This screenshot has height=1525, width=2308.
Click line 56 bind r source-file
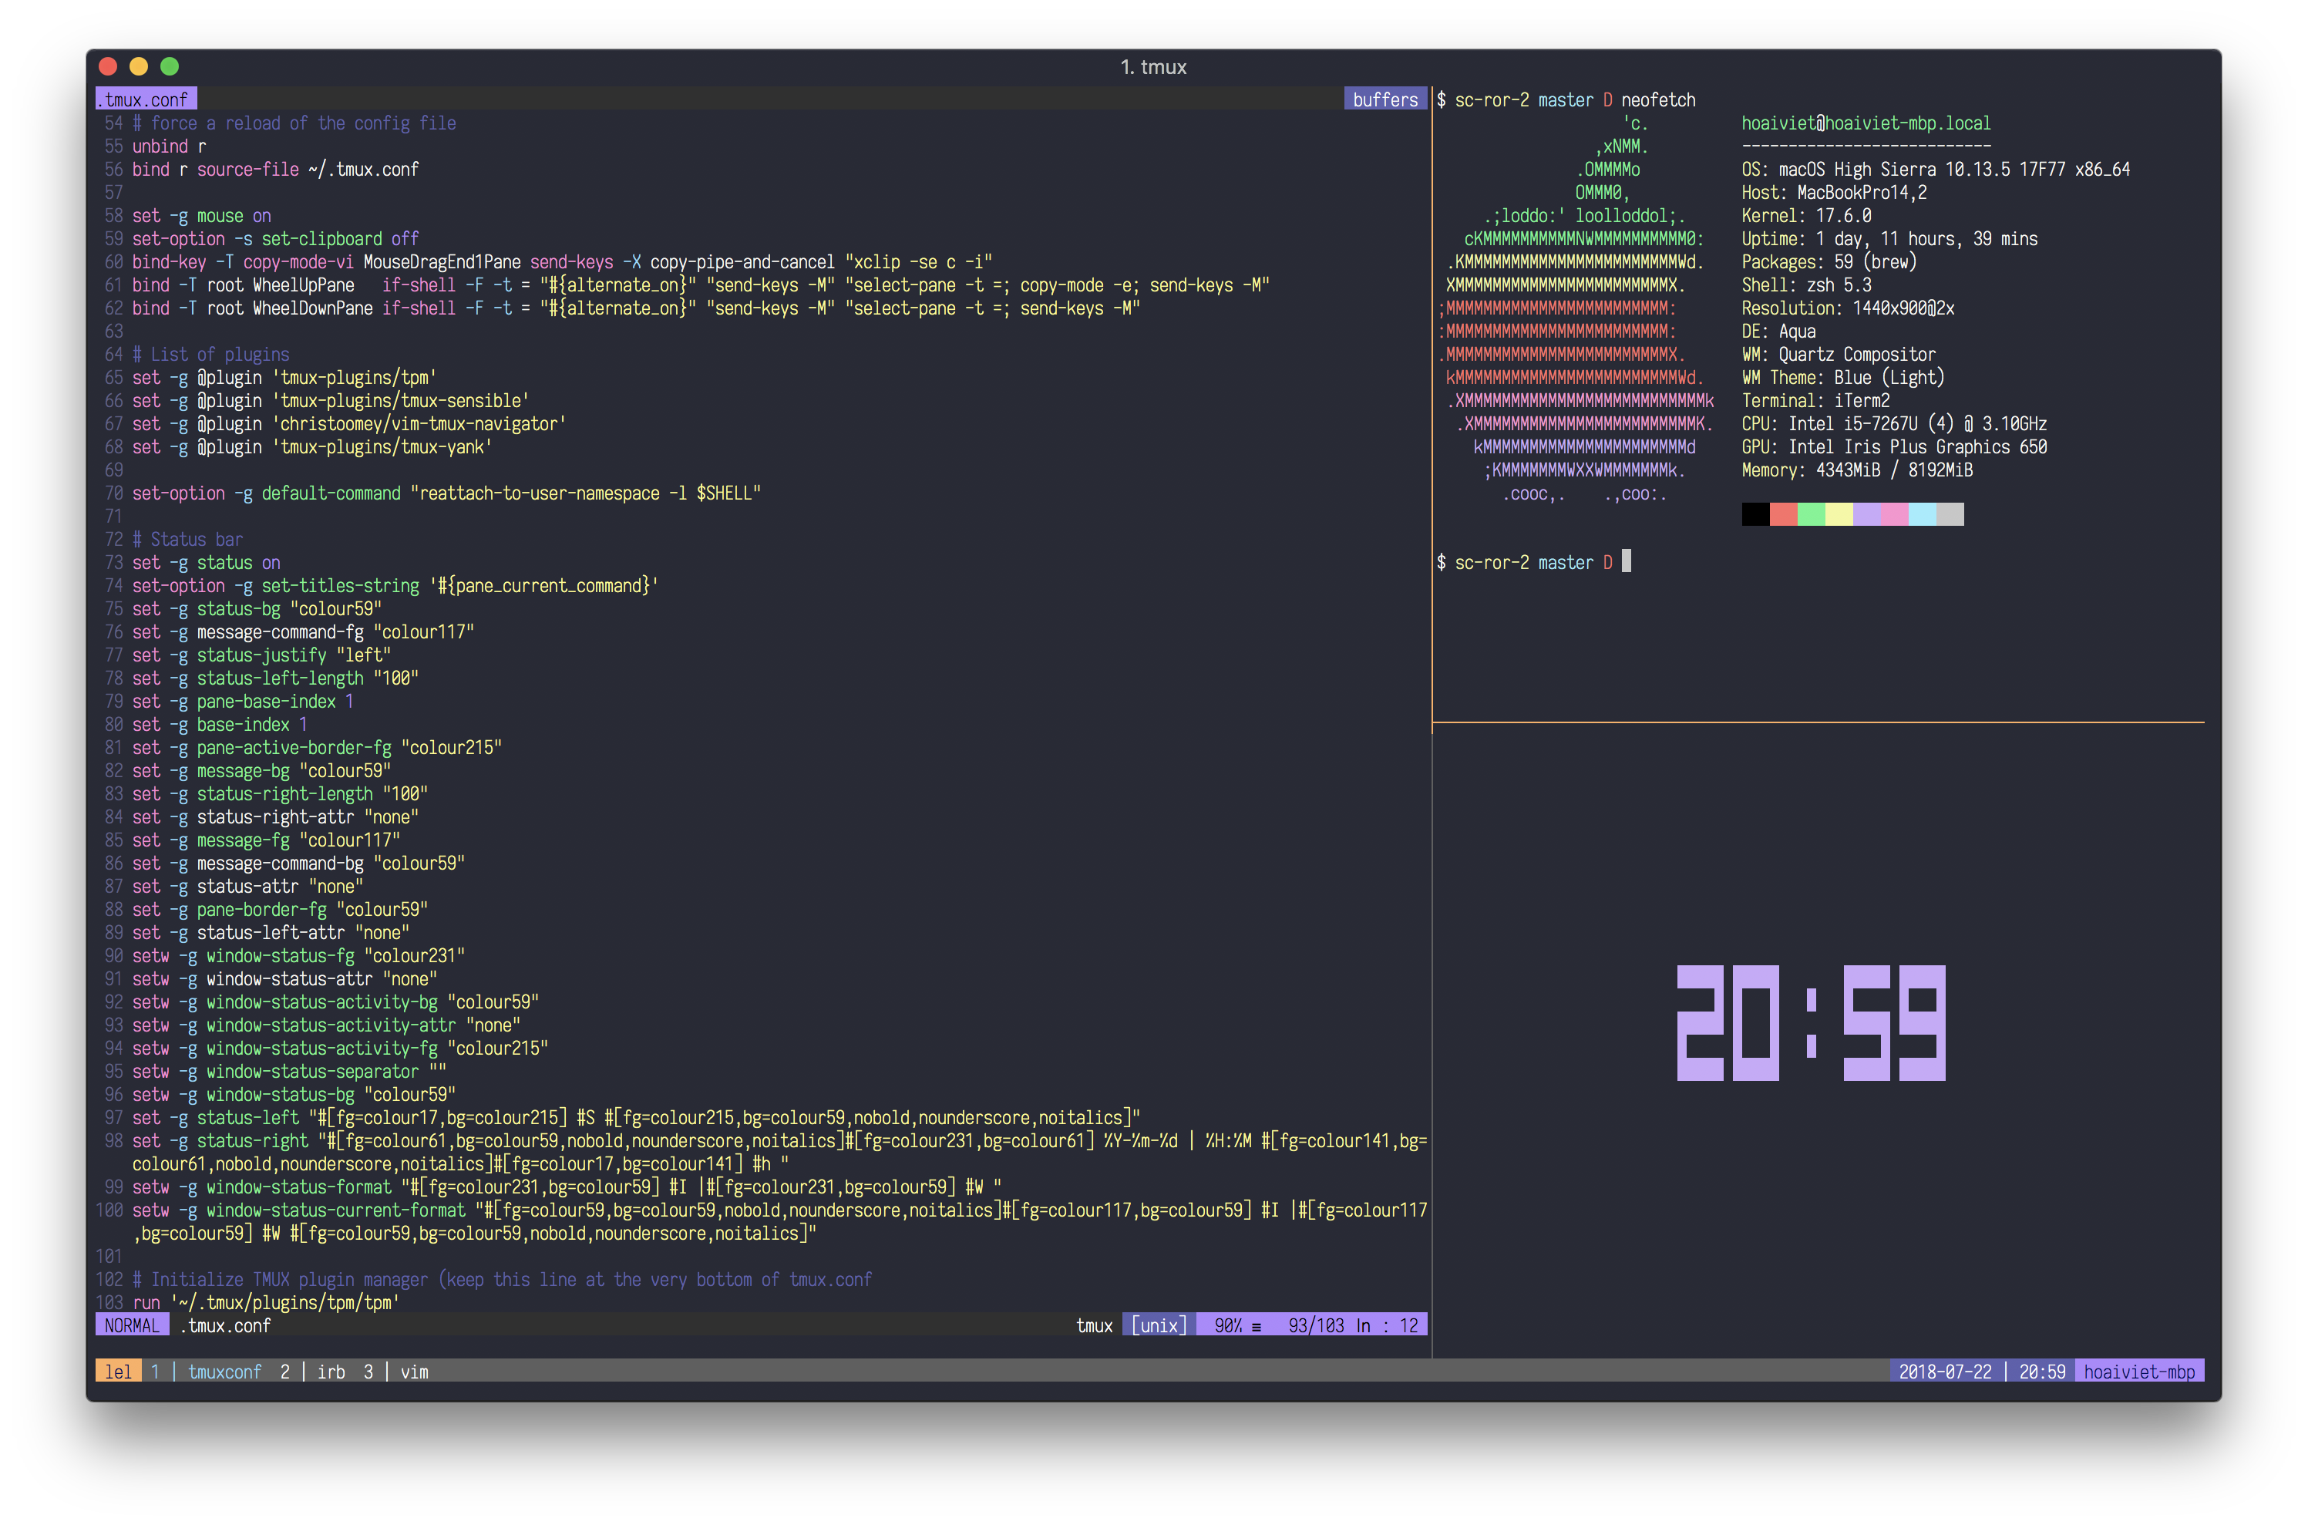pyautogui.click(x=275, y=169)
